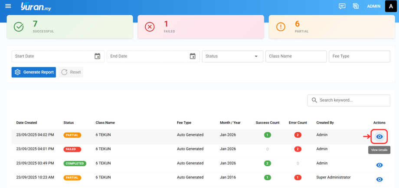Click the Fee Type input field
399x188 pixels.
(x=359, y=56)
